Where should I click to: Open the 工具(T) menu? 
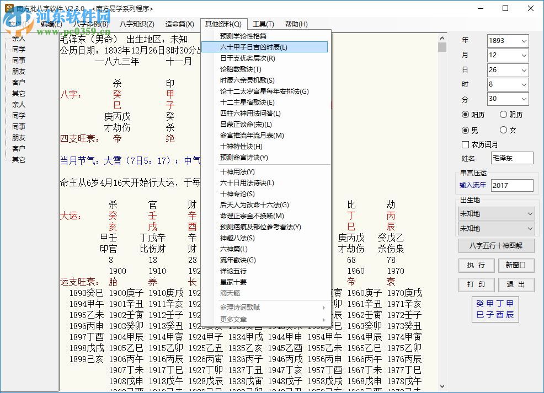click(263, 24)
